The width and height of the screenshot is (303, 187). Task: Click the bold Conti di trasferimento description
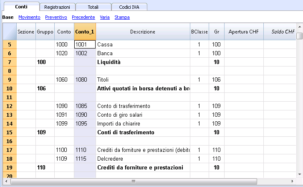143,132
